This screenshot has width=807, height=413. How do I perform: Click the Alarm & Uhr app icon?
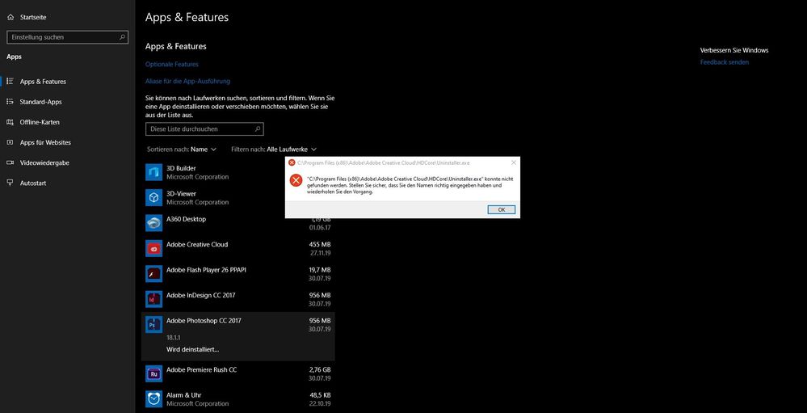[153, 399]
